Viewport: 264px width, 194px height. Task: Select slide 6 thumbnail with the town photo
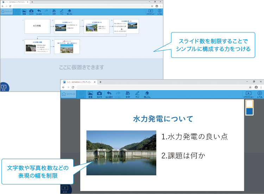[67, 46]
